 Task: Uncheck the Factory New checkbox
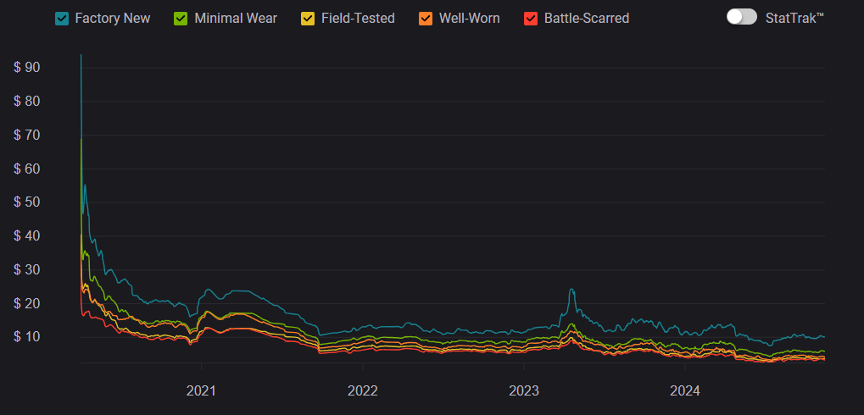(62, 18)
